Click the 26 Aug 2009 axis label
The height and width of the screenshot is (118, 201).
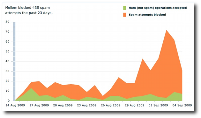click(111, 105)
